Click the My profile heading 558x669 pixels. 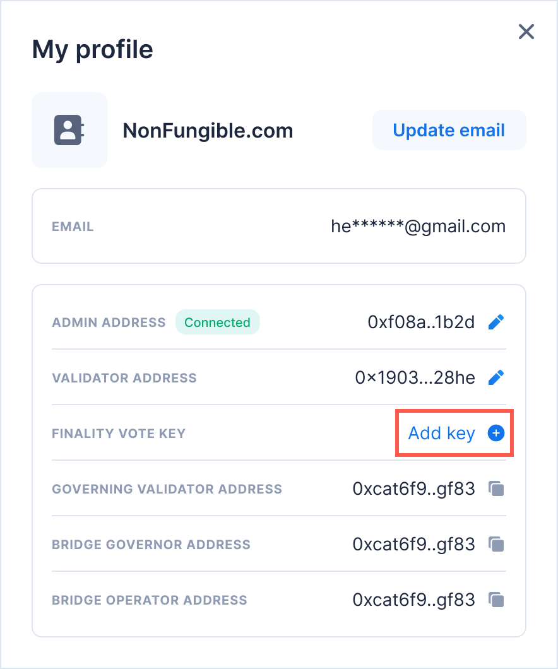(93, 49)
